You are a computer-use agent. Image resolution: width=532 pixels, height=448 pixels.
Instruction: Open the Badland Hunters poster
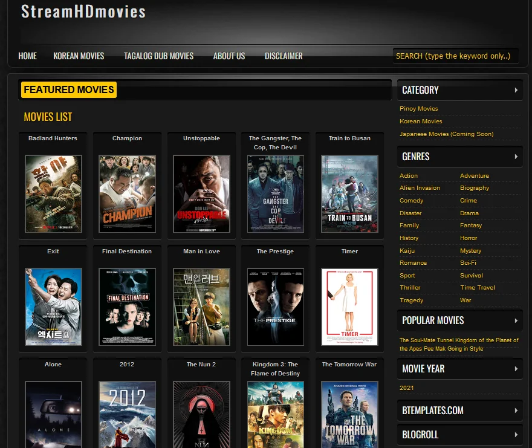(x=53, y=194)
